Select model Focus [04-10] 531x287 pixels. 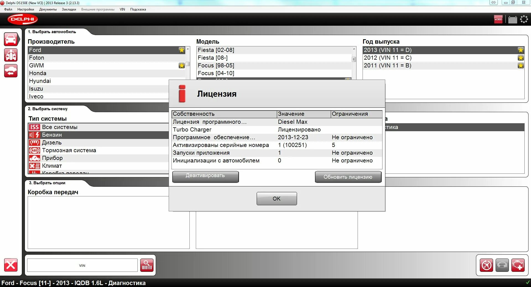(x=274, y=73)
